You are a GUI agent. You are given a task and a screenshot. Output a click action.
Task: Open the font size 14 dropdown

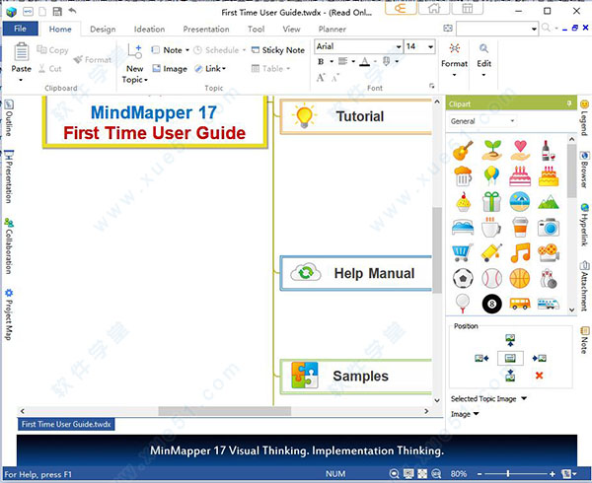tap(430, 46)
